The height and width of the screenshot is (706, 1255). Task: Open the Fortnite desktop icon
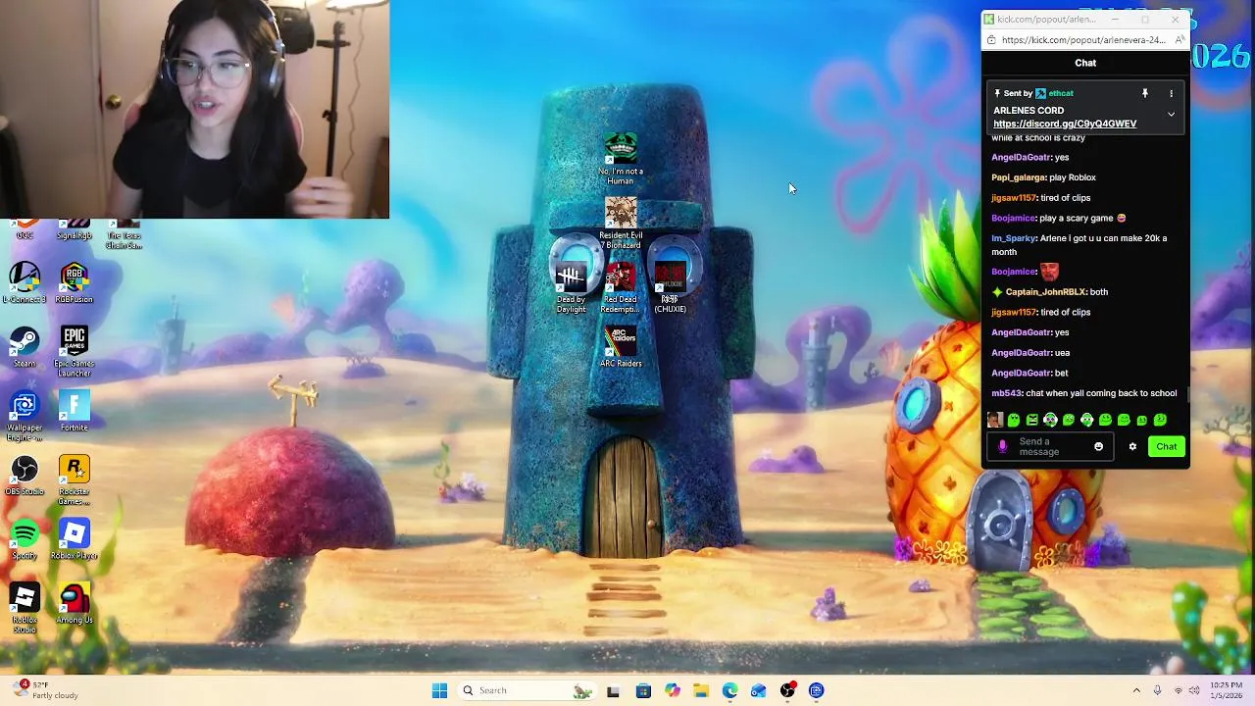point(75,412)
